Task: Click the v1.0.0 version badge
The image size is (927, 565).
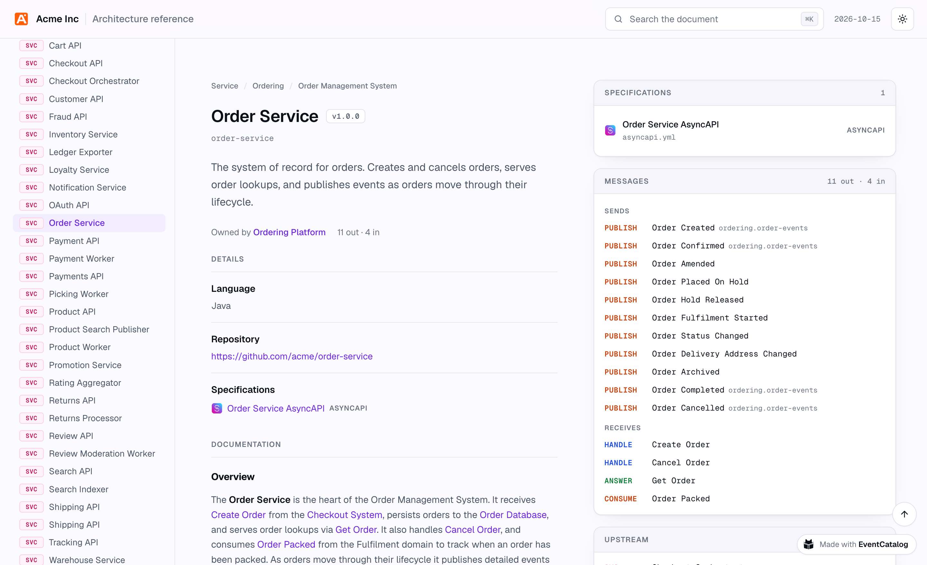Action: (x=345, y=116)
